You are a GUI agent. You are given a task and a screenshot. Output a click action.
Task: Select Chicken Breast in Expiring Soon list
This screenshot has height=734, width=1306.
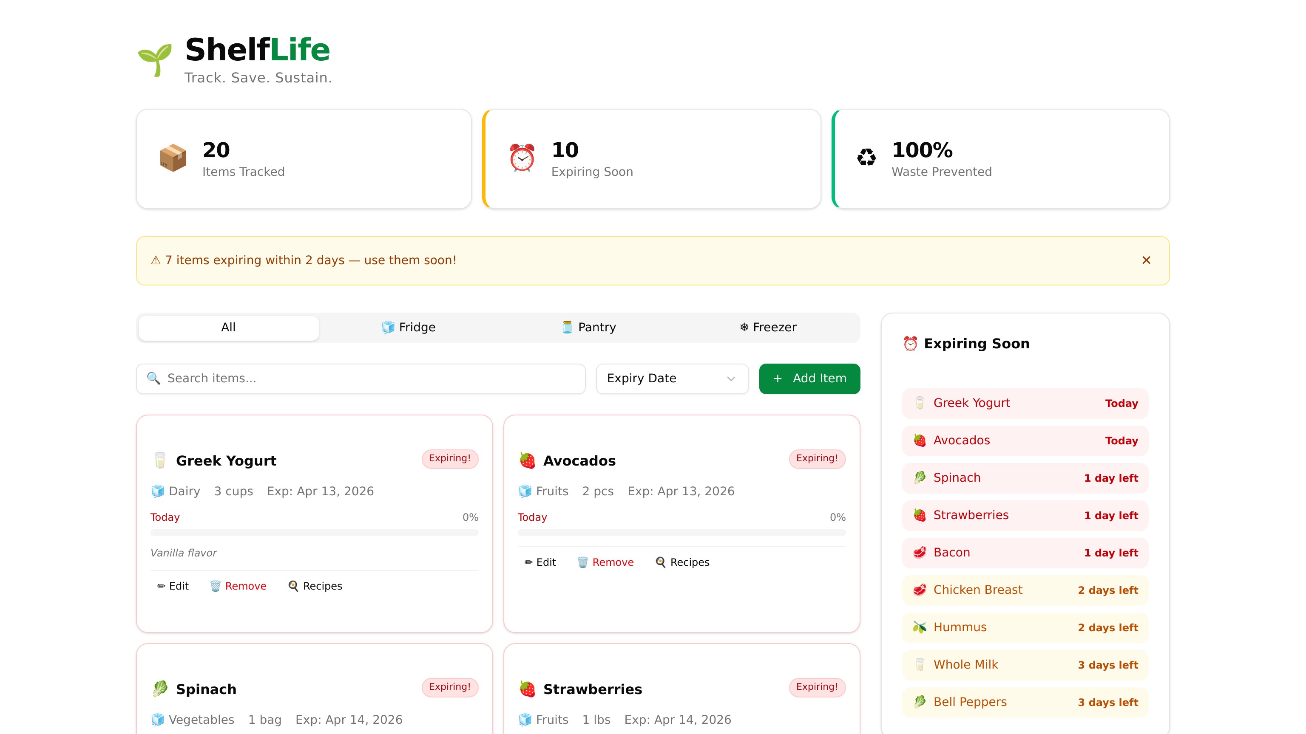tap(1025, 590)
